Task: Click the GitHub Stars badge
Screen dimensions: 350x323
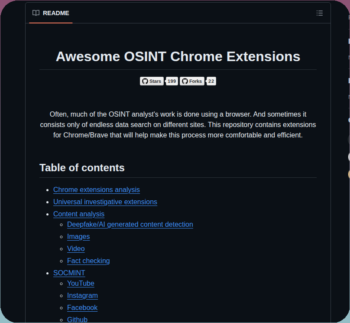Action: [152, 82]
